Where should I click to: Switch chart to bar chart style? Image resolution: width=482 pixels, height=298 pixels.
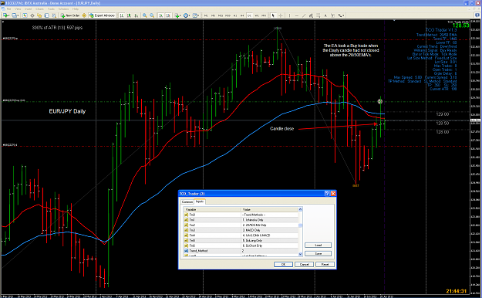coord(122,15)
